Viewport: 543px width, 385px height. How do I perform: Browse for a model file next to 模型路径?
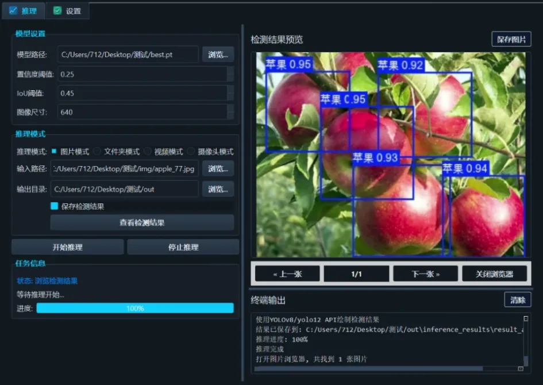tap(218, 55)
